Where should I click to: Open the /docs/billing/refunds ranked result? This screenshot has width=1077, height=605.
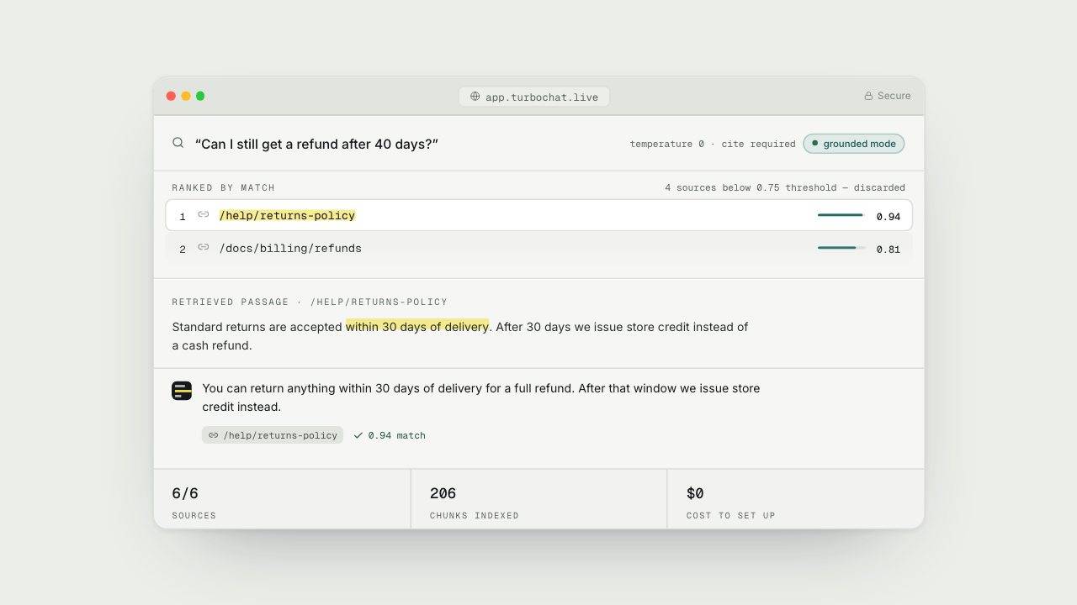click(x=538, y=248)
